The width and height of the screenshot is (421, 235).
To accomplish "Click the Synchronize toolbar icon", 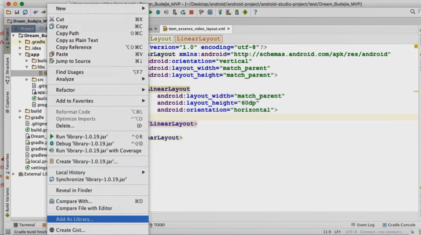I will (25, 12).
